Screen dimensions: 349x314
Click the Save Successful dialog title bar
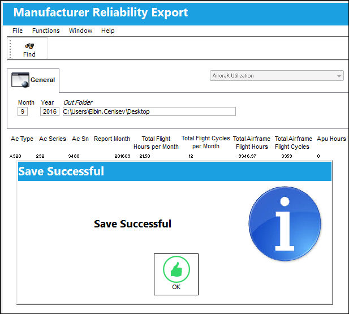pyautogui.click(x=175, y=171)
